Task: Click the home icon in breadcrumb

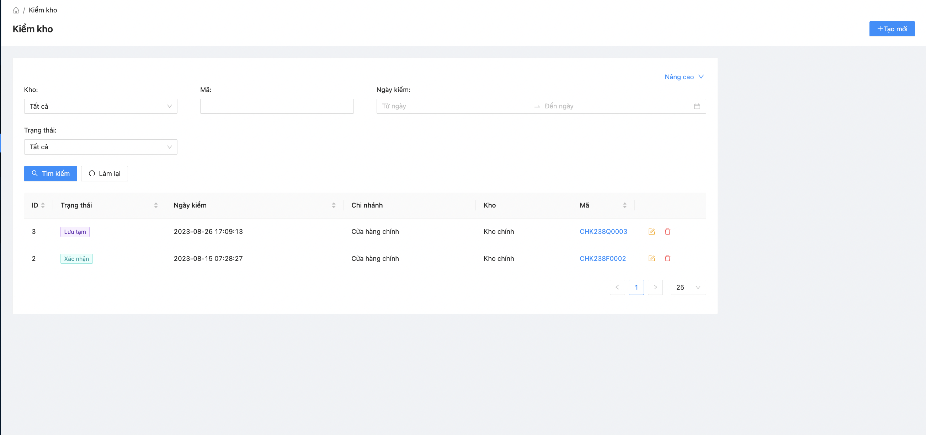Action: coord(16,10)
